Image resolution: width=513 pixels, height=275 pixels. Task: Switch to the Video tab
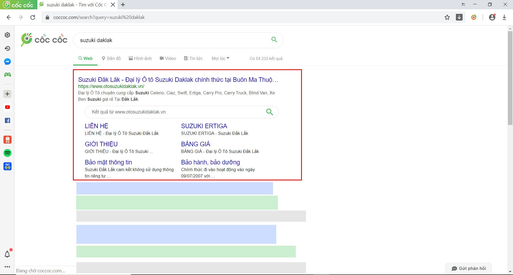(168, 58)
